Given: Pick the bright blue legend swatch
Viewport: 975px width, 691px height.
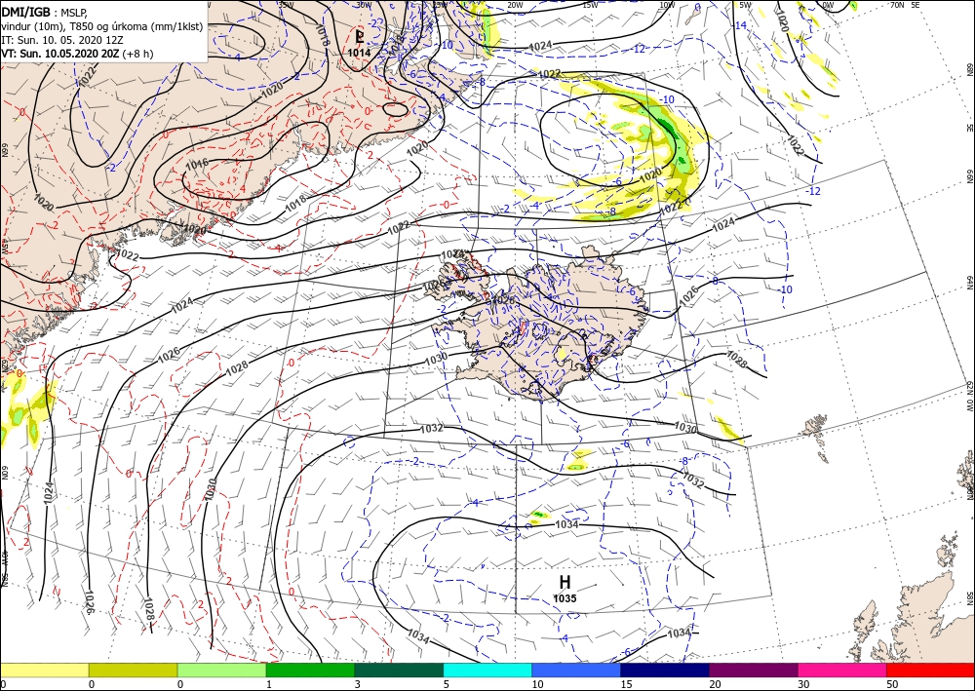Looking at the screenshot, I should (x=576, y=670).
